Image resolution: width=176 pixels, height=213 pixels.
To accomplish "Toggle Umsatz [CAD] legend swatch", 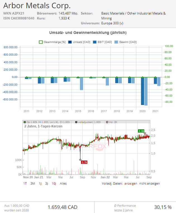I will [70, 42].
